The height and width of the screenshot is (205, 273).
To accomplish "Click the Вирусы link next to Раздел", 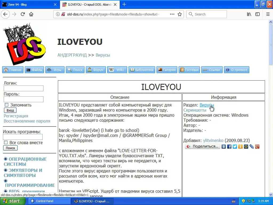I will 207,105.
